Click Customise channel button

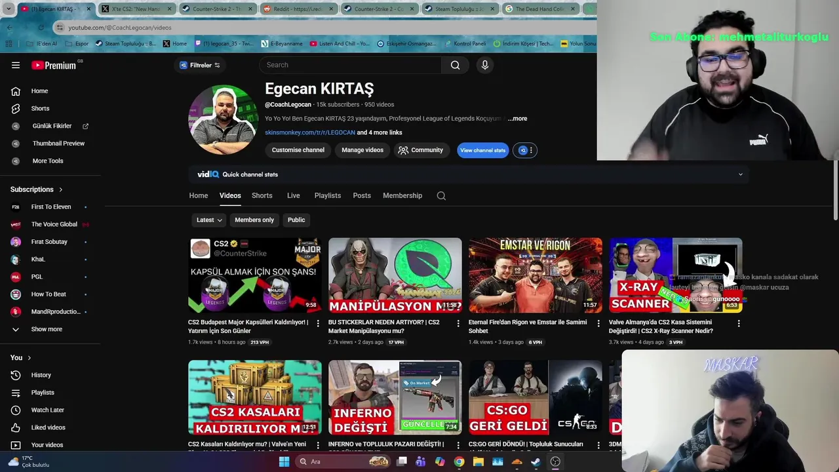(x=298, y=151)
